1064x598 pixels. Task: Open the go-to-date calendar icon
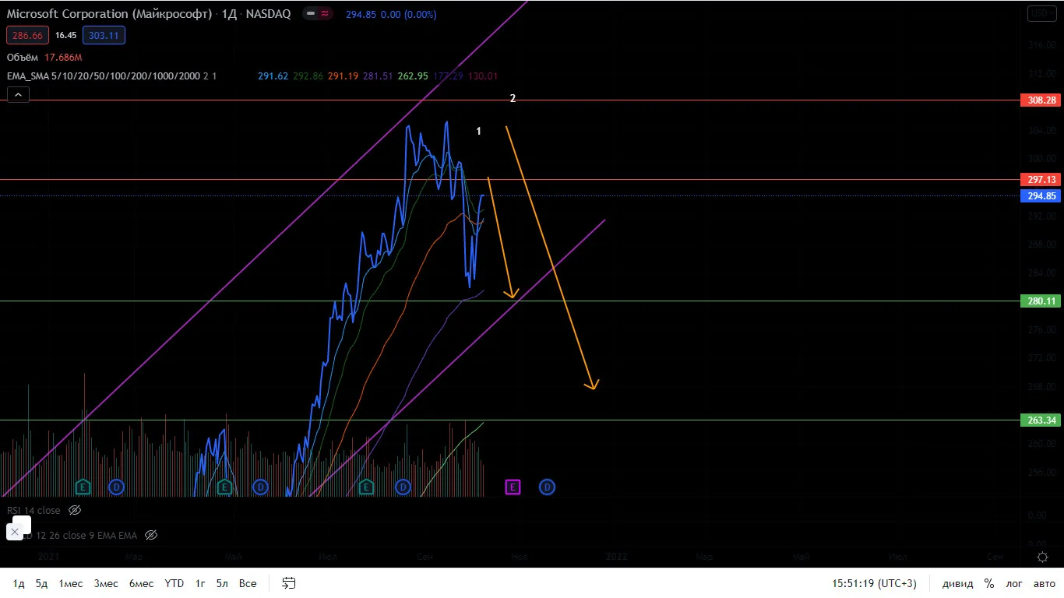[289, 583]
